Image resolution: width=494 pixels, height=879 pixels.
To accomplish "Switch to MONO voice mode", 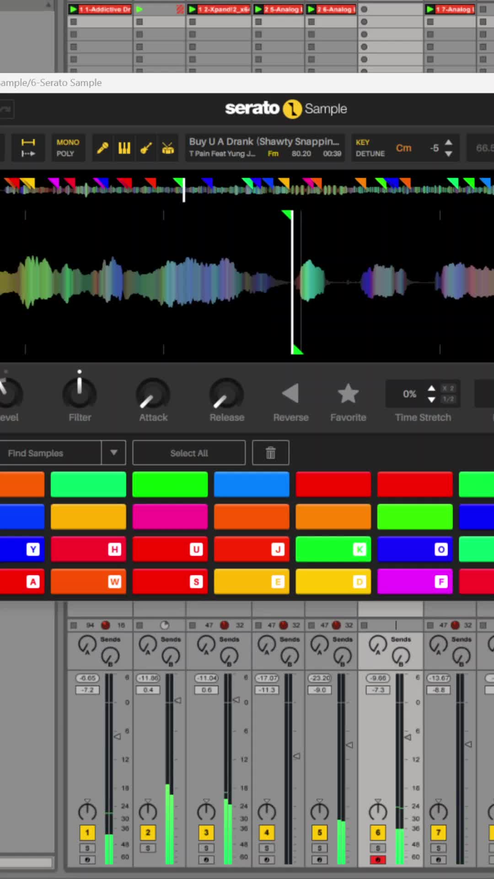I will pyautogui.click(x=68, y=142).
